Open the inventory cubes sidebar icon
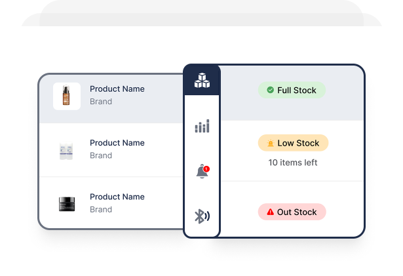Screen dimensions: 403x276 pos(202,81)
